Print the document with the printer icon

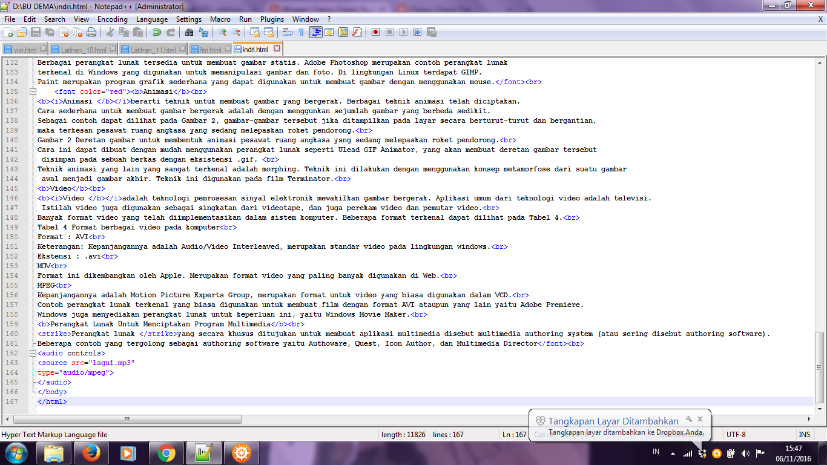click(91, 32)
